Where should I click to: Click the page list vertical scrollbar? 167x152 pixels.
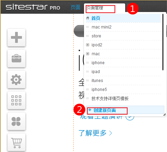[x=163, y=42]
